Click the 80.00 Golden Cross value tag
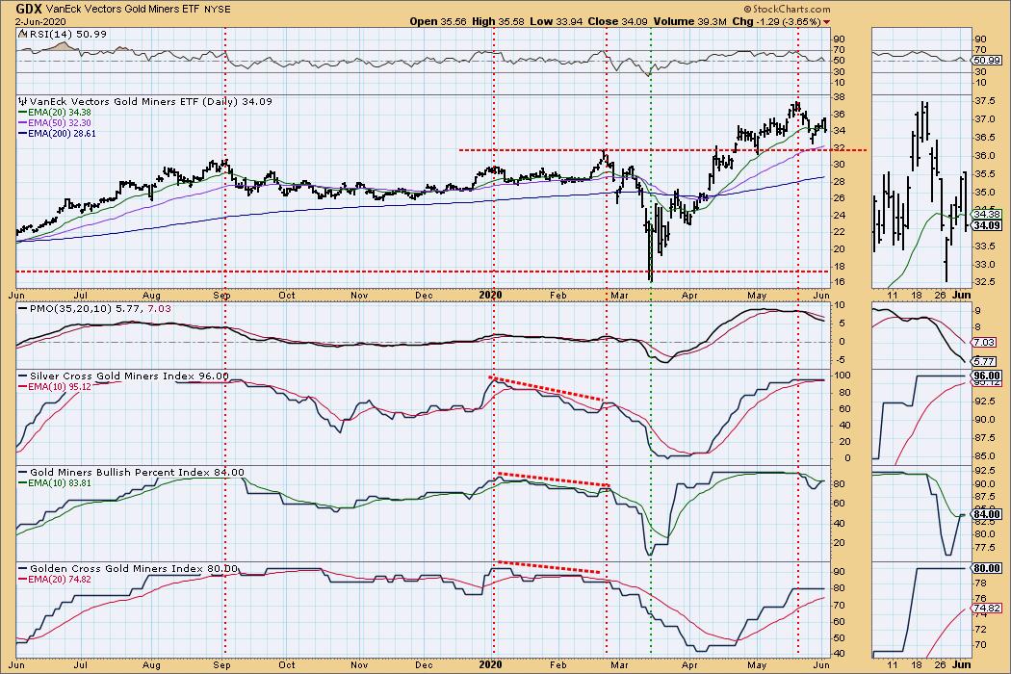 987,568
